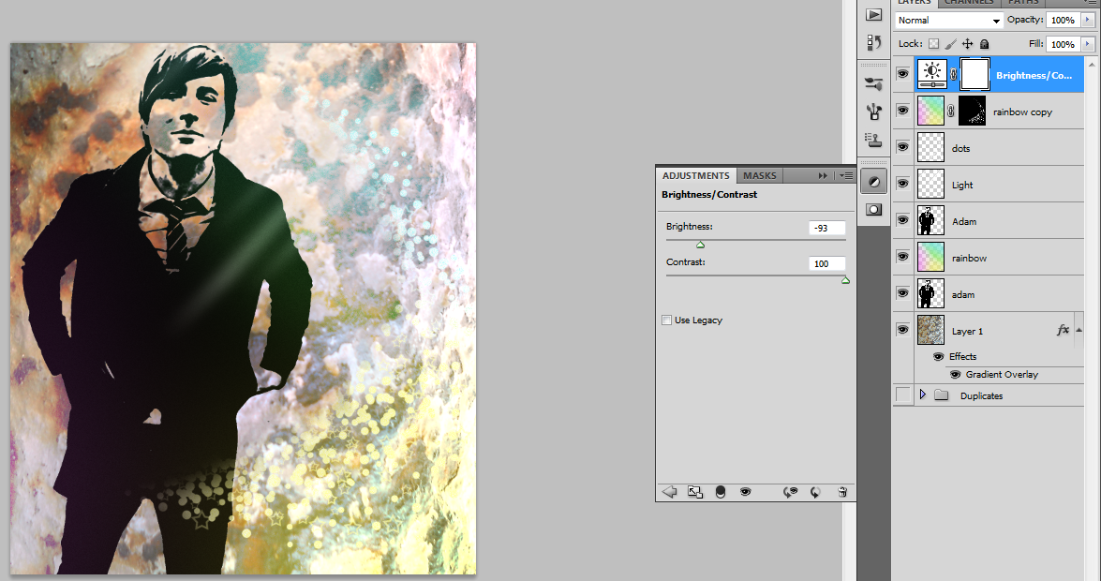Screen dimensions: 1101x581
Task: Open the Opacity slider arrow
Action: [x=1087, y=20]
